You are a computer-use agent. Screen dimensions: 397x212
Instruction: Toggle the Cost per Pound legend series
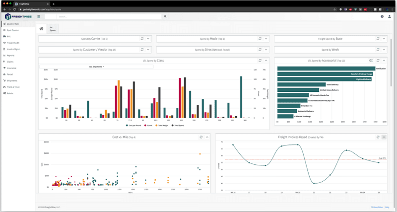click(133, 126)
